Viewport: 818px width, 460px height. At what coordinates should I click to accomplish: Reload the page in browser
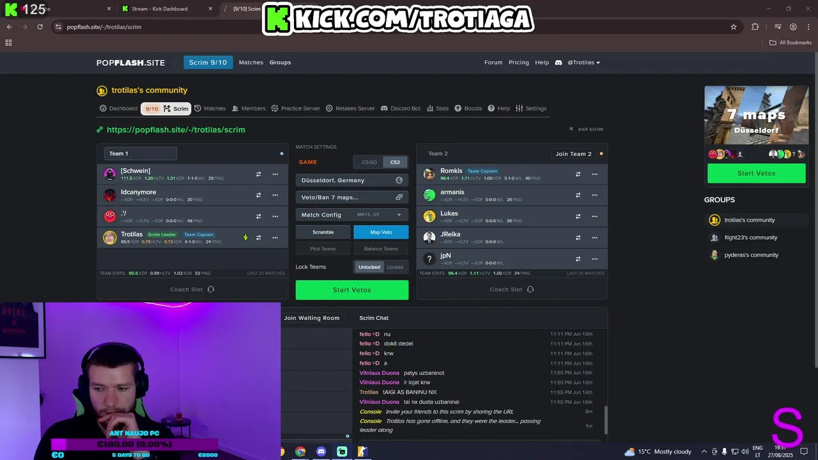click(x=40, y=27)
